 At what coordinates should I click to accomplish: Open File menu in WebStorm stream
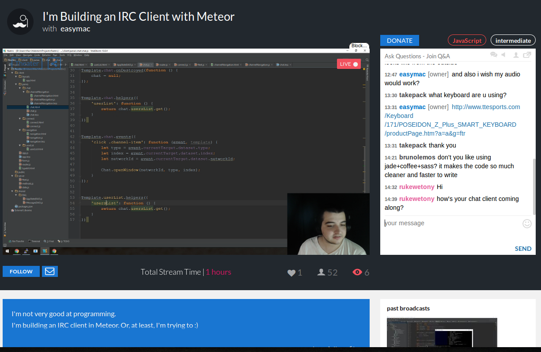(6, 55)
